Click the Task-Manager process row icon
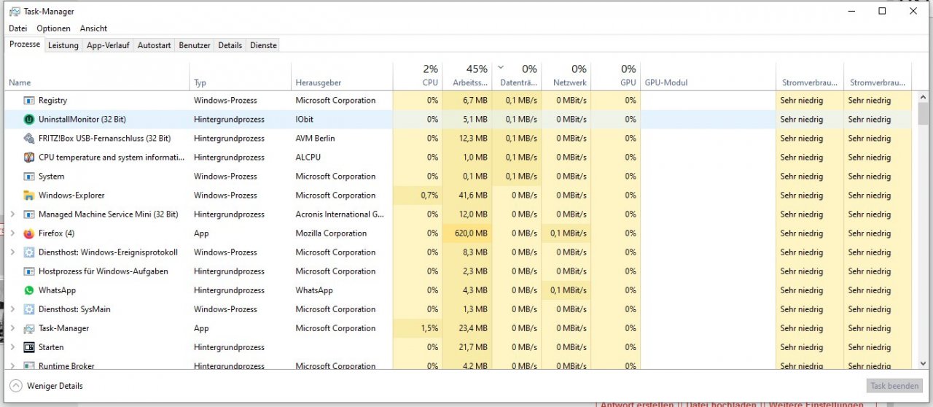 pyautogui.click(x=29, y=328)
